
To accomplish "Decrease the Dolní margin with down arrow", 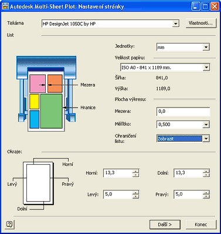I will (x=206, y=175).
